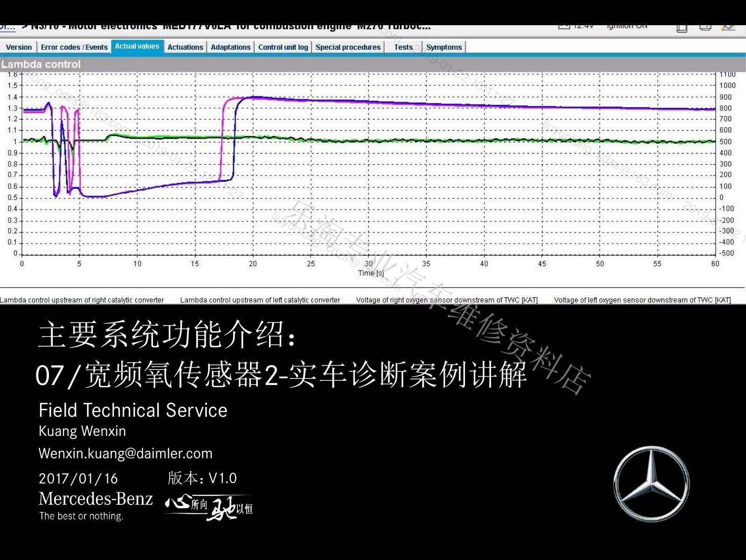
Task: Open the Tests tab
Action: coord(403,47)
